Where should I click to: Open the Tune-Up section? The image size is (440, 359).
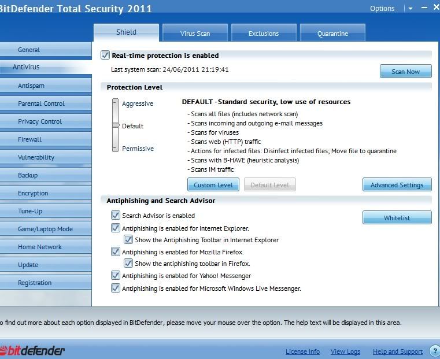pos(46,211)
